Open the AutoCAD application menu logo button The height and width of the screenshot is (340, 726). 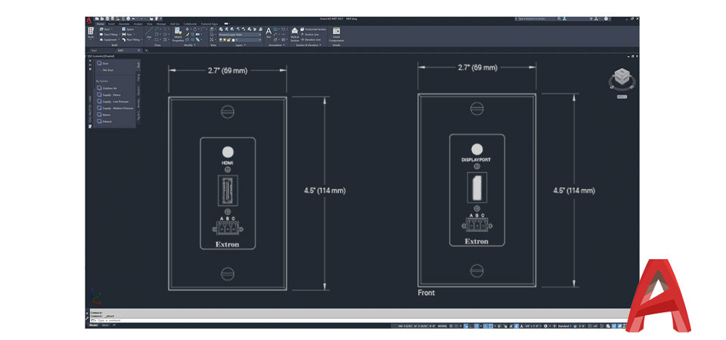89,20
